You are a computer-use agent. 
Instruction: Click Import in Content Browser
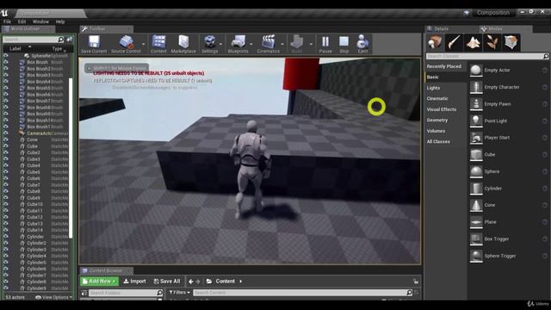[135, 282]
